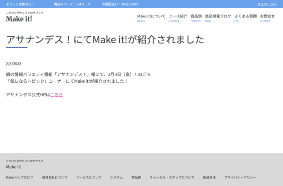Click 次回配送日：2022/02/02 text

click(x=120, y=4)
